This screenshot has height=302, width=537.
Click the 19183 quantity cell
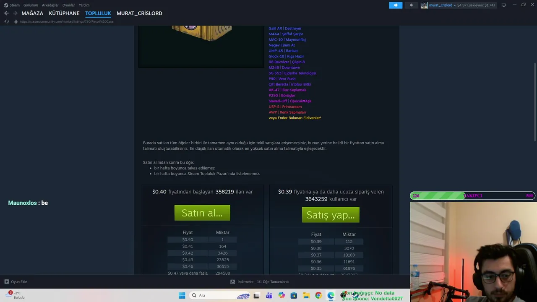[x=349, y=255]
